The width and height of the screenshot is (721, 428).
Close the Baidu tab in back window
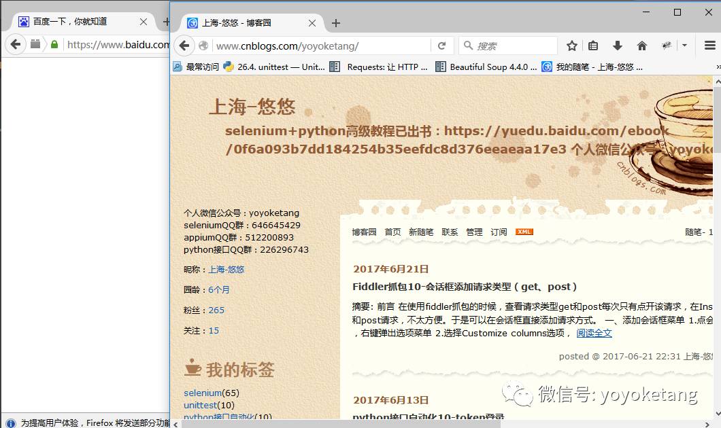coord(144,22)
